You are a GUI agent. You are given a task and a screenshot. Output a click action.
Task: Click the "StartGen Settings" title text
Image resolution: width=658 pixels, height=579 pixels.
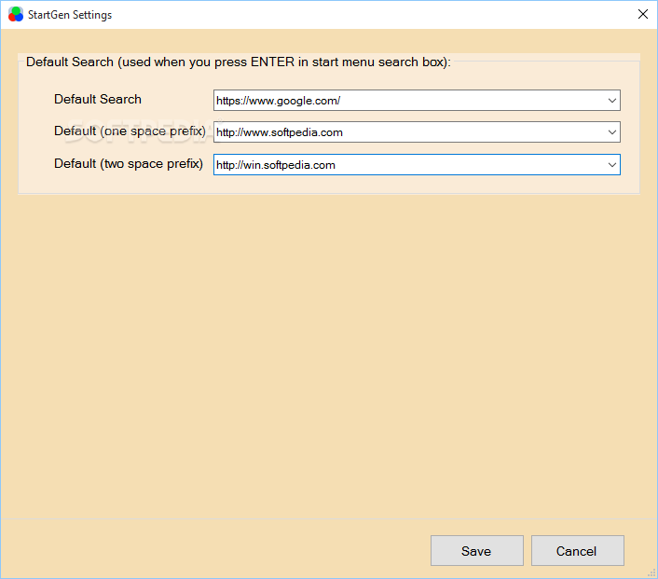70,15
